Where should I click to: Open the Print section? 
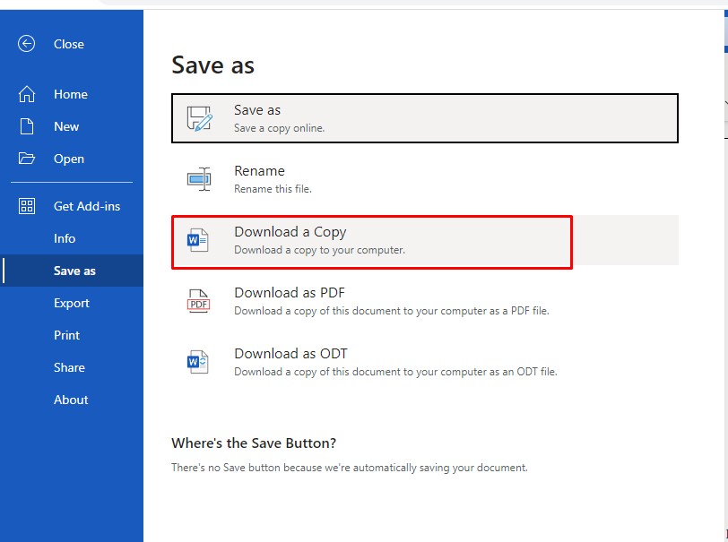pos(67,335)
